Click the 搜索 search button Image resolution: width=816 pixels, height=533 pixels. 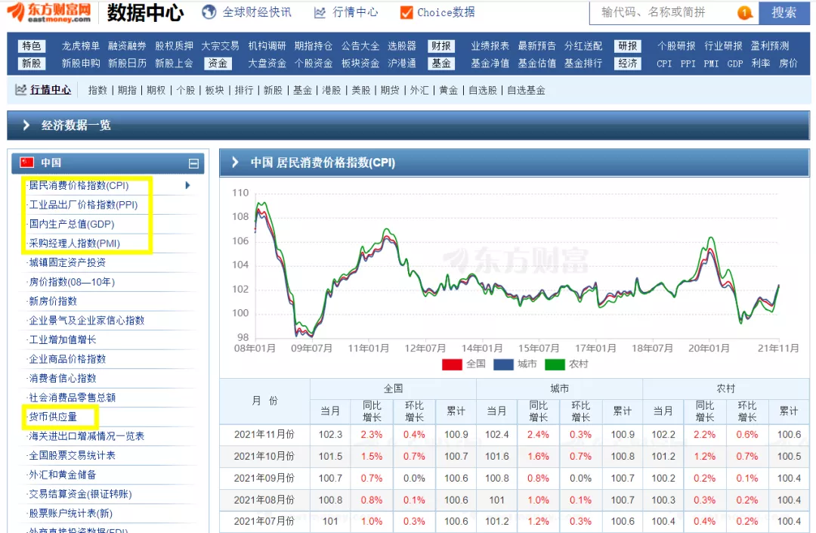pos(784,13)
